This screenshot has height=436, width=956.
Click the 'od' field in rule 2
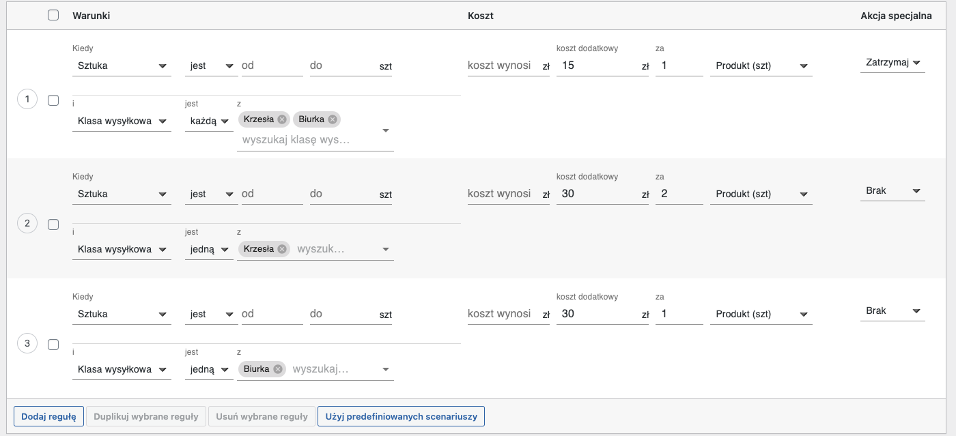coord(271,194)
